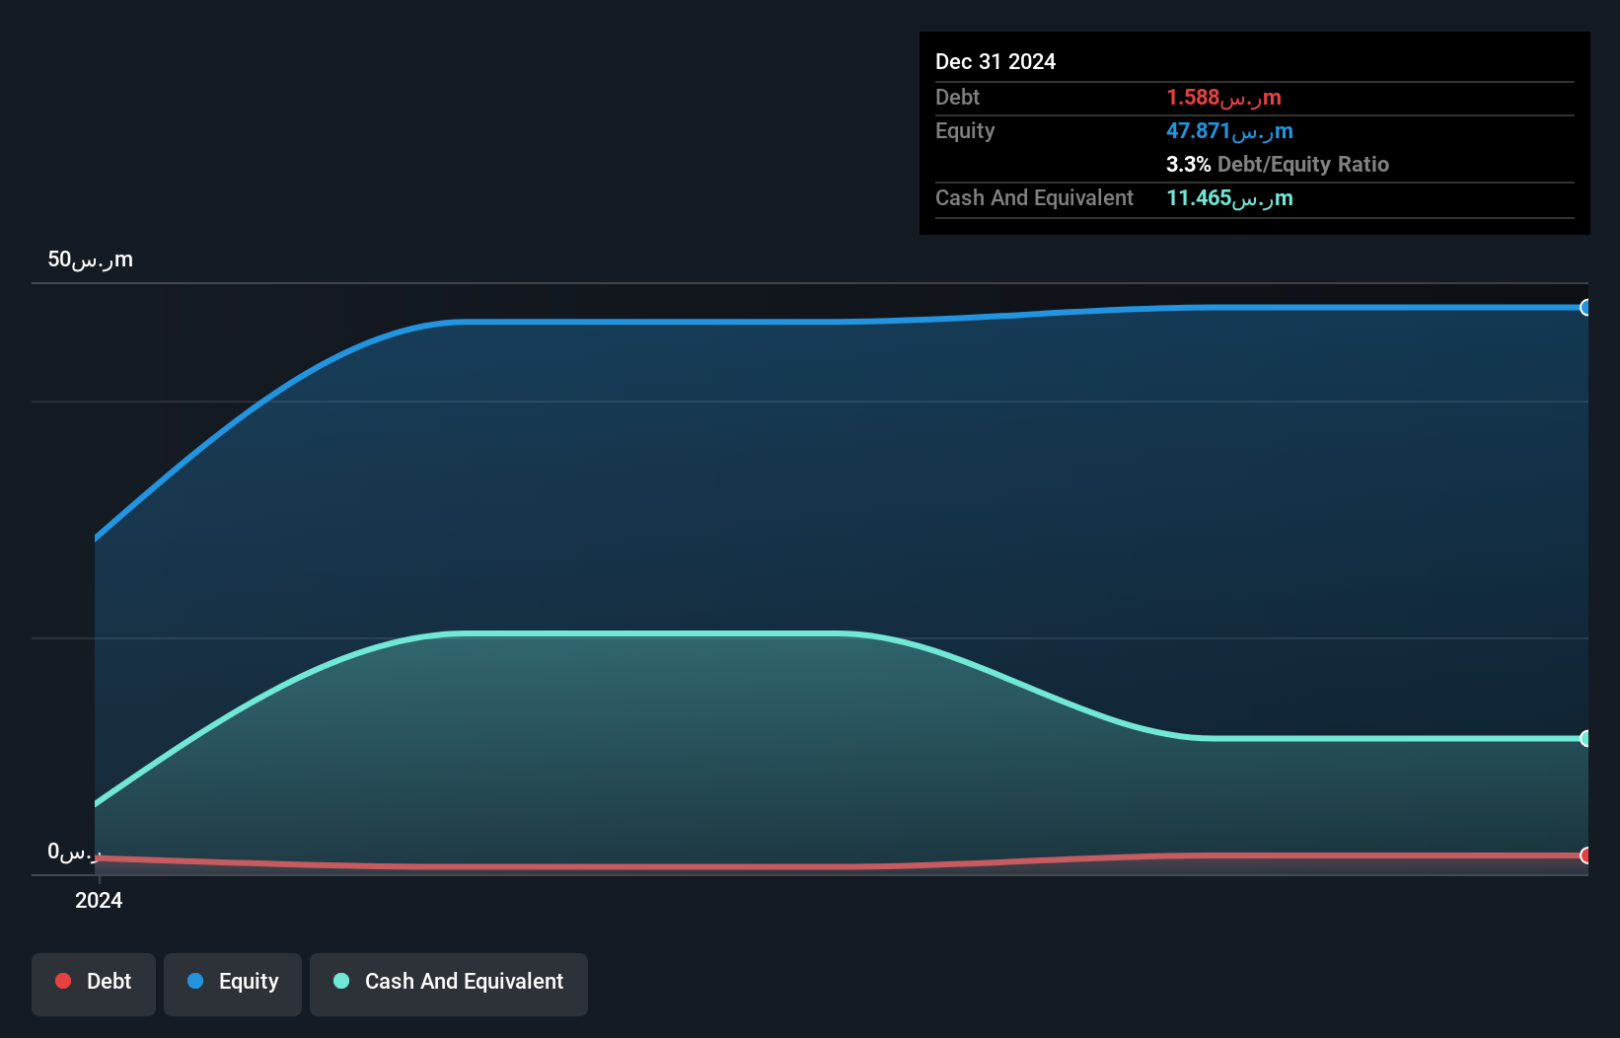Select the Debt endpoint marker on chart
The height and width of the screenshot is (1038, 1620).
[1585, 855]
